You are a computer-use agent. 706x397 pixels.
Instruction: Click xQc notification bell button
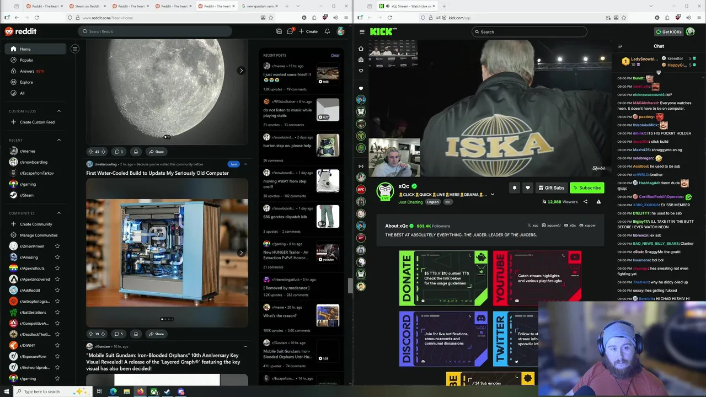515,188
